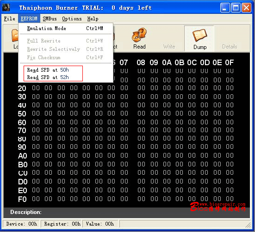This screenshot has width=255, height=232.
Task: Choose Full Rewrite menu entry
Action: pos(66,41)
